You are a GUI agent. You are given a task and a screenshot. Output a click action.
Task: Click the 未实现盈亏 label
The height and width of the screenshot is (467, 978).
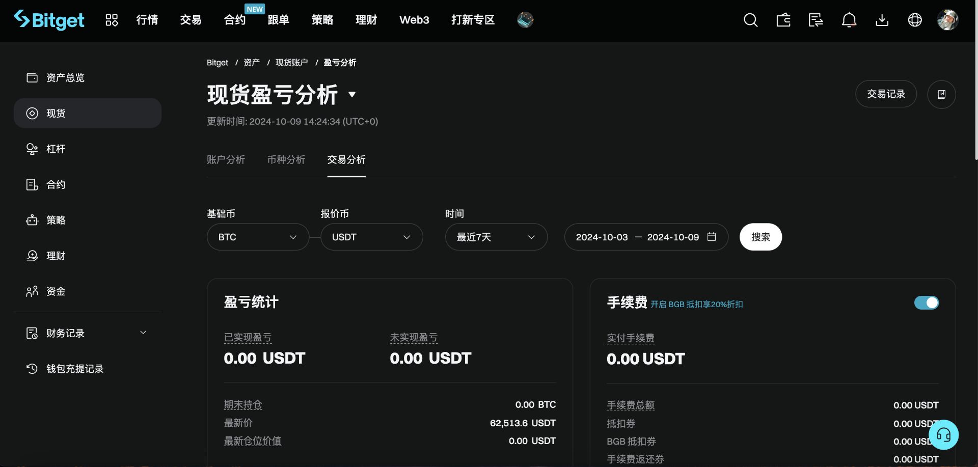(414, 338)
